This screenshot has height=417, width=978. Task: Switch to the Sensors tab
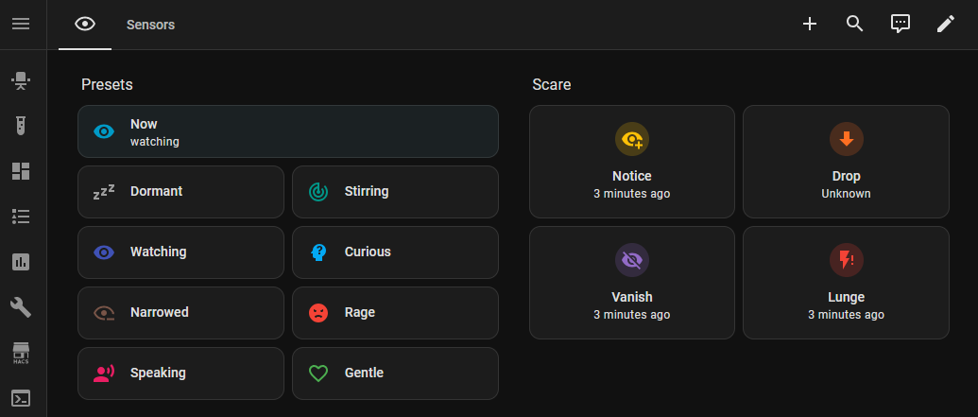point(150,25)
